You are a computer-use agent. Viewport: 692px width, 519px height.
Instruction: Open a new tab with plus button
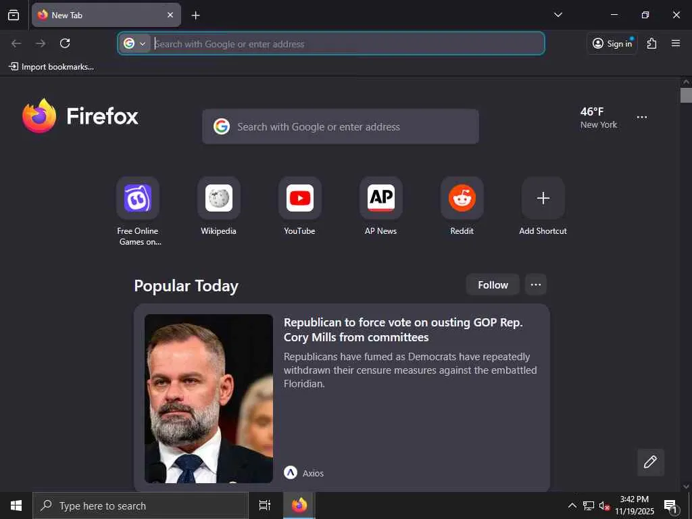[195, 16]
